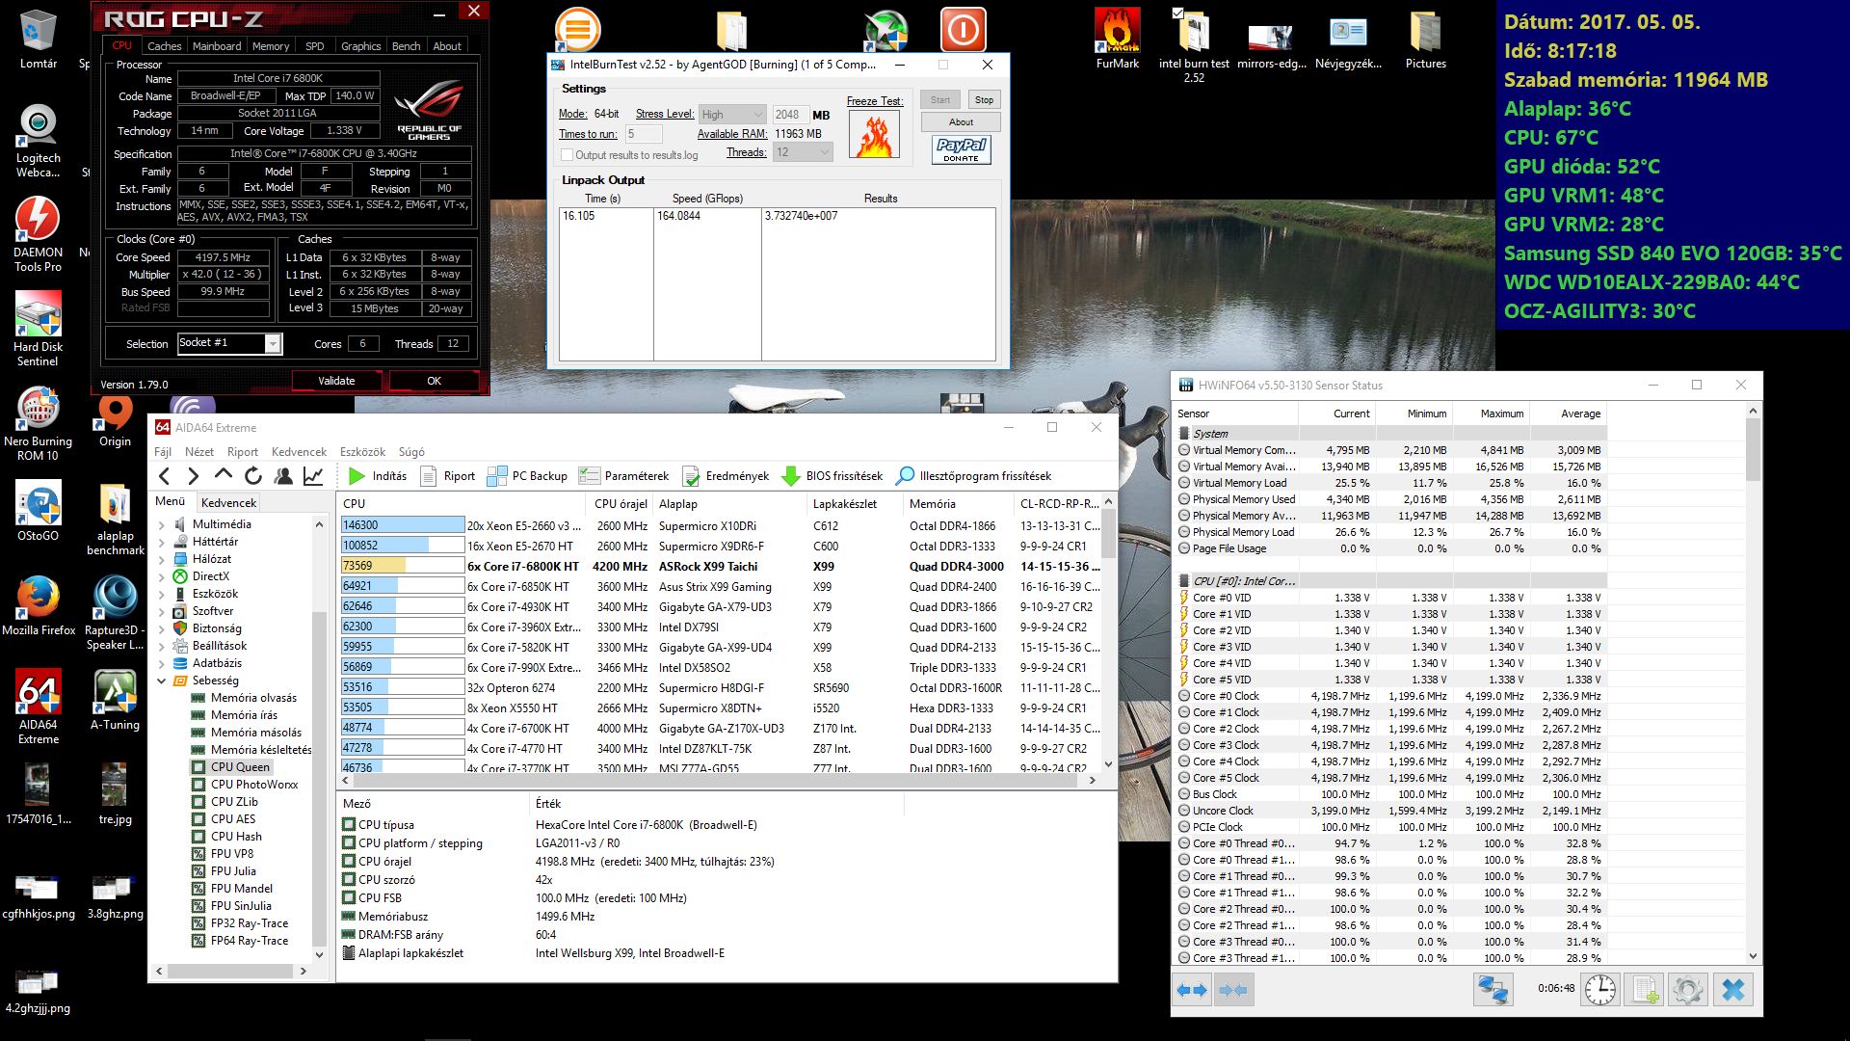This screenshot has height=1041, width=1850.
Task: Click About button in IntelBurnTest
Action: (961, 122)
